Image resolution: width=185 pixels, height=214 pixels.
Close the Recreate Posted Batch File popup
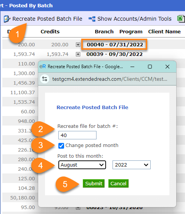pos(167,67)
